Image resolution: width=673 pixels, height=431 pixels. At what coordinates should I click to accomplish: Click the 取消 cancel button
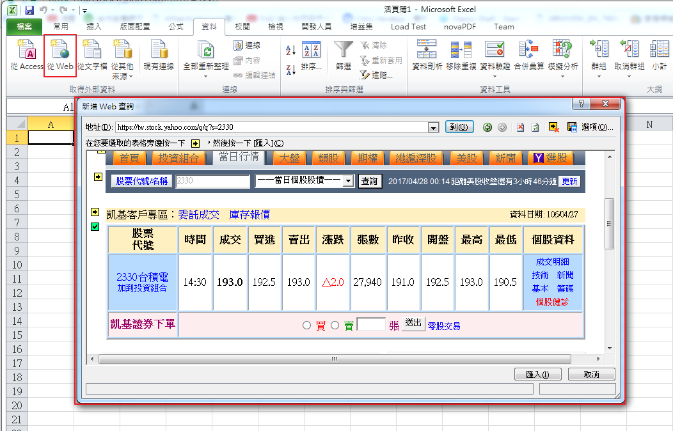(x=592, y=374)
